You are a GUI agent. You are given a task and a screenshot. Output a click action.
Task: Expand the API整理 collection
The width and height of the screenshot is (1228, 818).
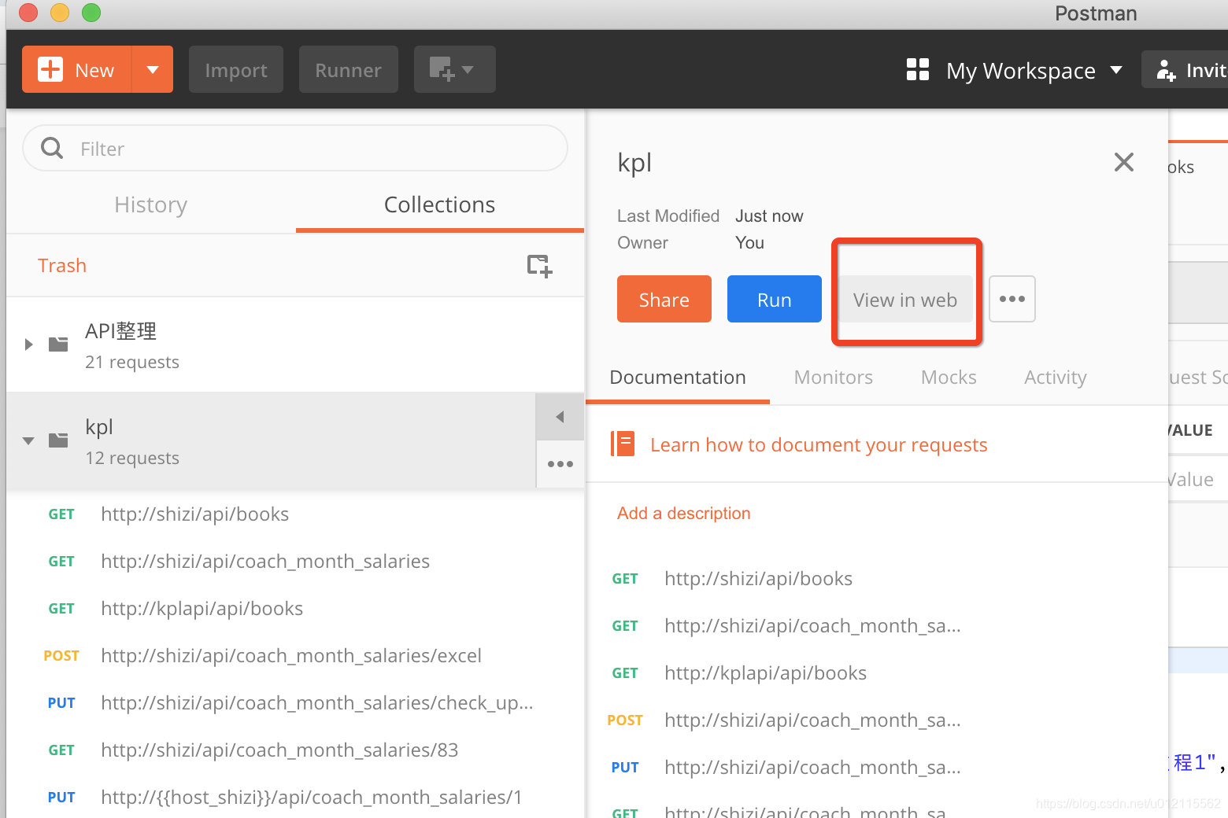pyautogui.click(x=28, y=345)
